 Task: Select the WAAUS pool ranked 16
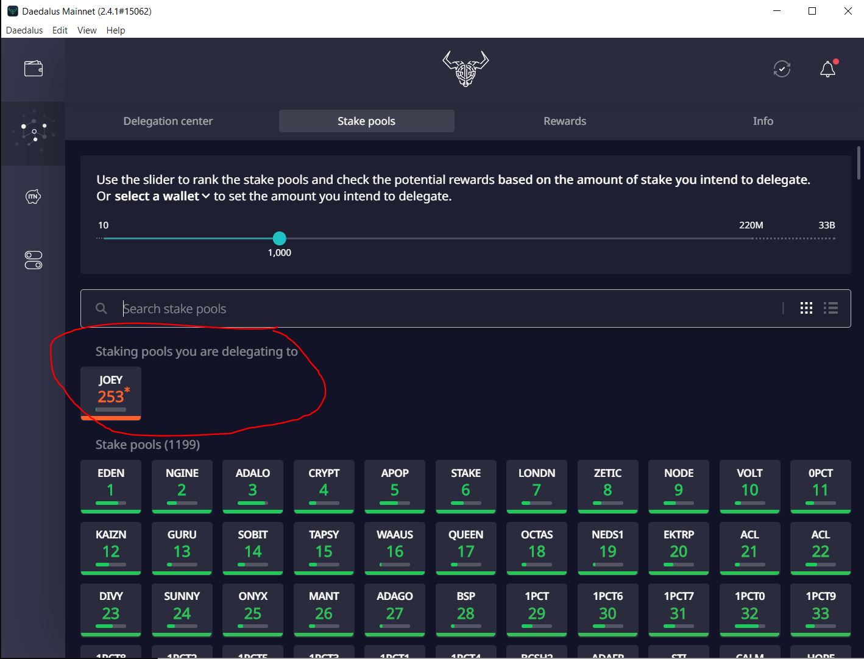click(x=395, y=548)
